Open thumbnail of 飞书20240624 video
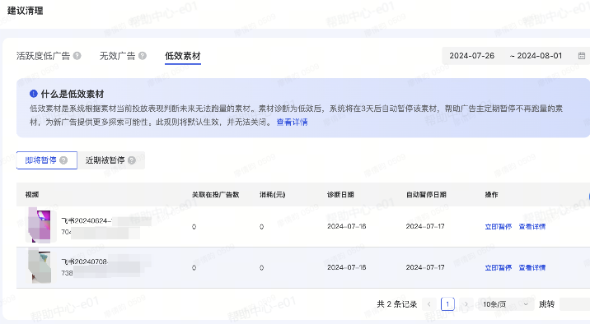590x324 pixels. click(41, 225)
